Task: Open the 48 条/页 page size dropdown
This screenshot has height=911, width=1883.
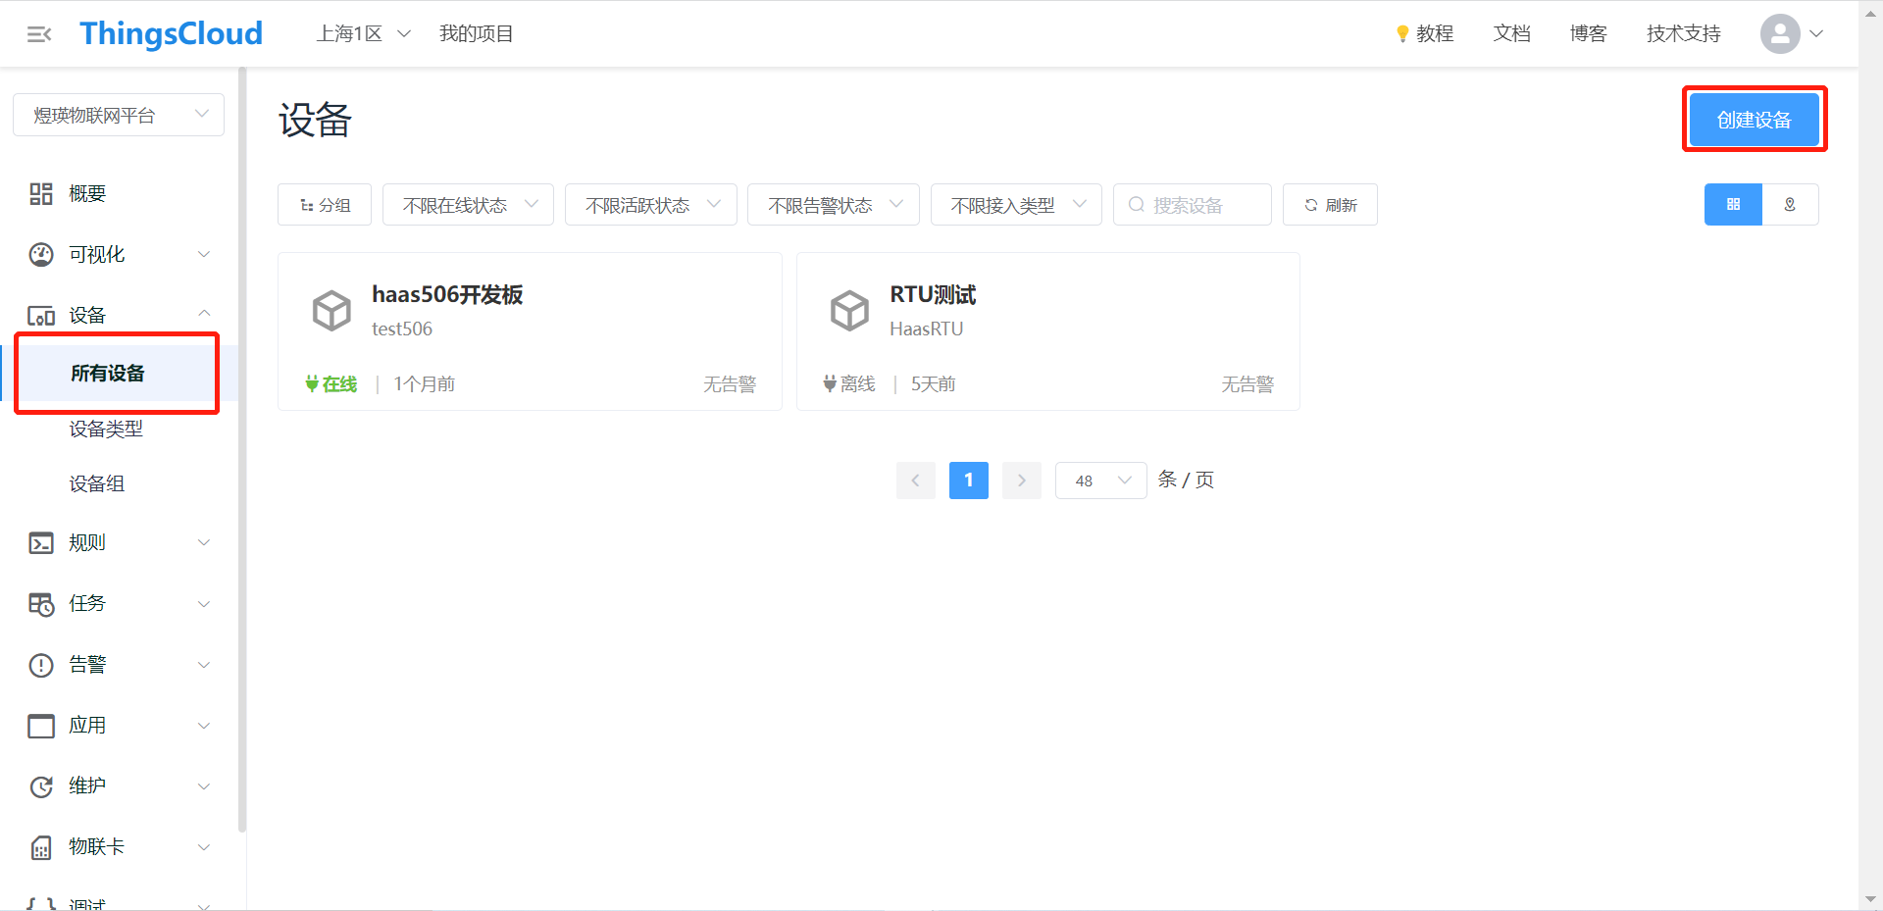Action: [1101, 481]
